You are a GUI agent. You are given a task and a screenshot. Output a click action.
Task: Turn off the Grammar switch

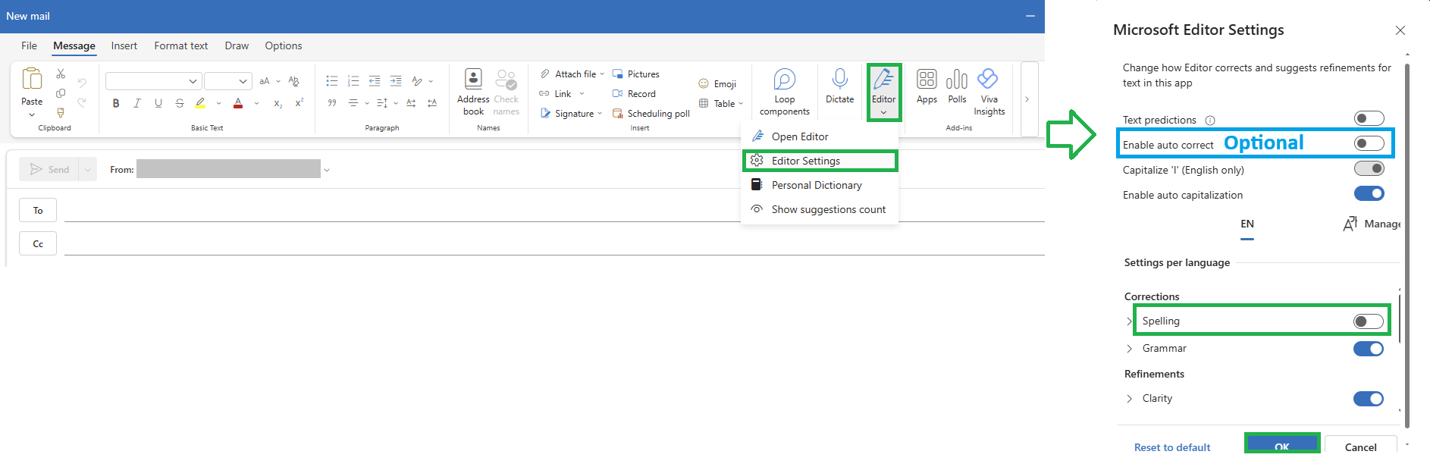(x=1369, y=349)
